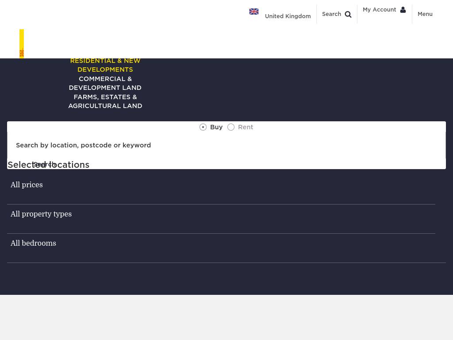Click the UK flag icon

253,12
